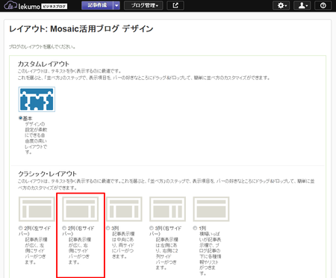336x278 pixels.
Task: Select the 基本 radio button
Action: tap(21, 118)
